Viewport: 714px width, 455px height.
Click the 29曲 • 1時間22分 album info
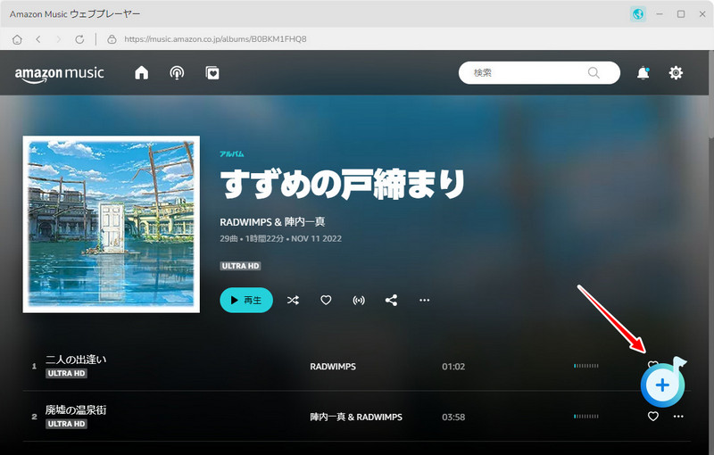(252, 239)
